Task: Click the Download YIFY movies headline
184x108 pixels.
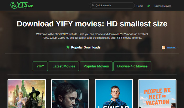Action: [92, 24]
